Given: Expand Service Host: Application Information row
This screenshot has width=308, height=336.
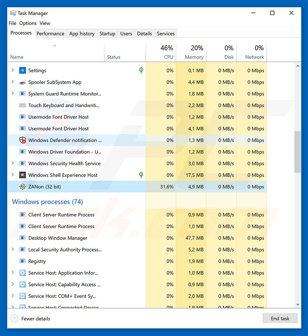Looking at the screenshot, I should pyautogui.click(x=13, y=272).
